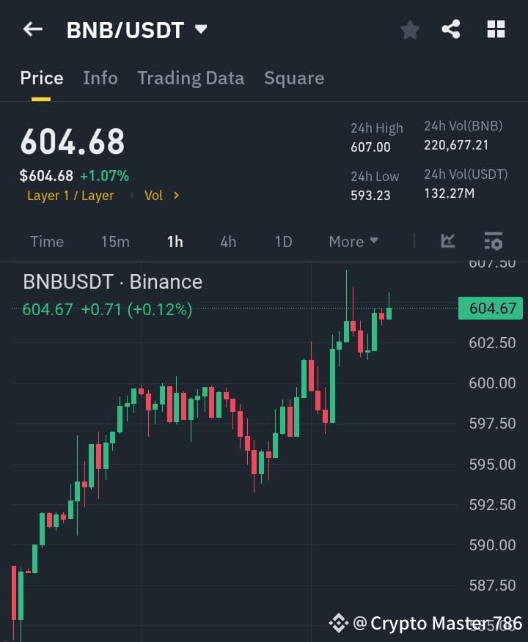The image size is (528, 642).
Task: Tap the star to favorite BNB/USDT
Action: point(409,29)
